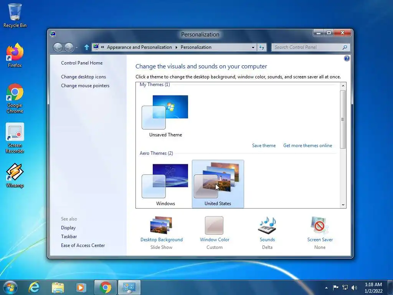This screenshot has height=295, width=393.
Task: Expand the address bar history dropdown
Action: point(253,47)
